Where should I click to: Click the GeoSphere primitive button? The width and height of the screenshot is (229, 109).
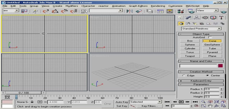point(212,45)
